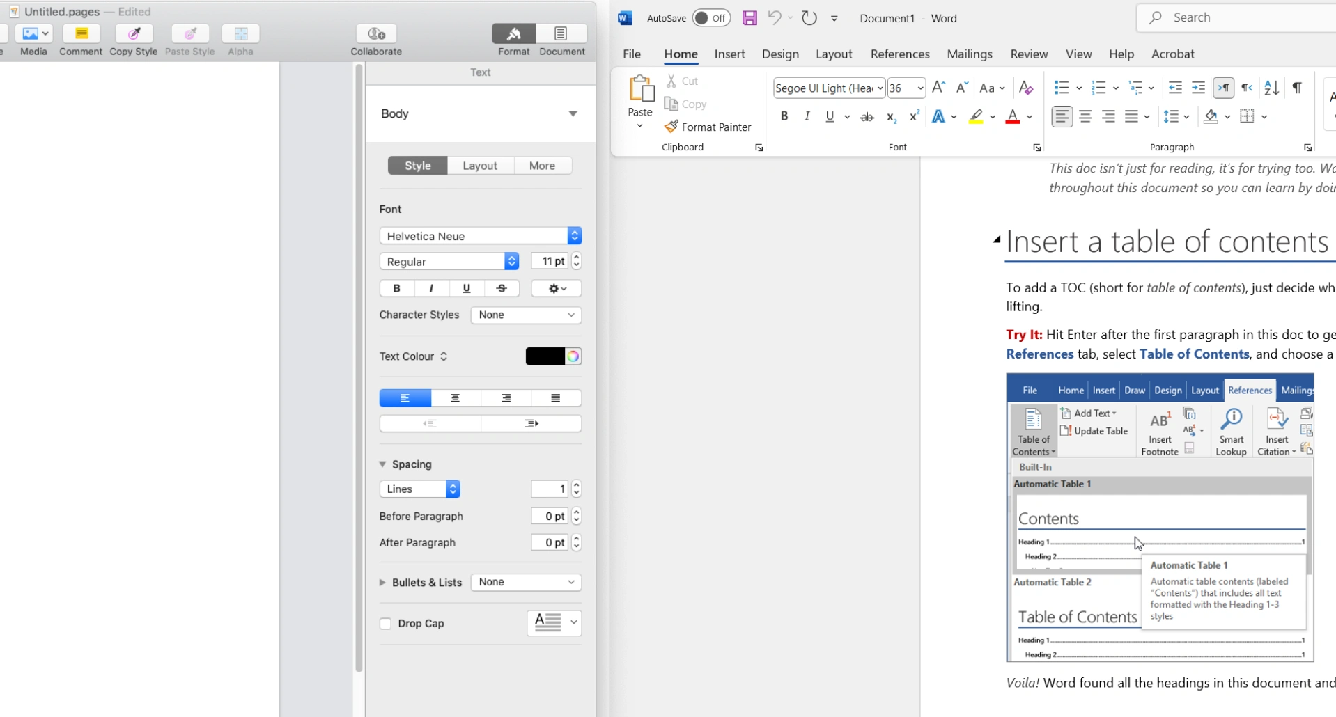This screenshot has height=717, width=1336.
Task: Enable the Drop Cap checkbox in Pages
Action: (x=385, y=623)
